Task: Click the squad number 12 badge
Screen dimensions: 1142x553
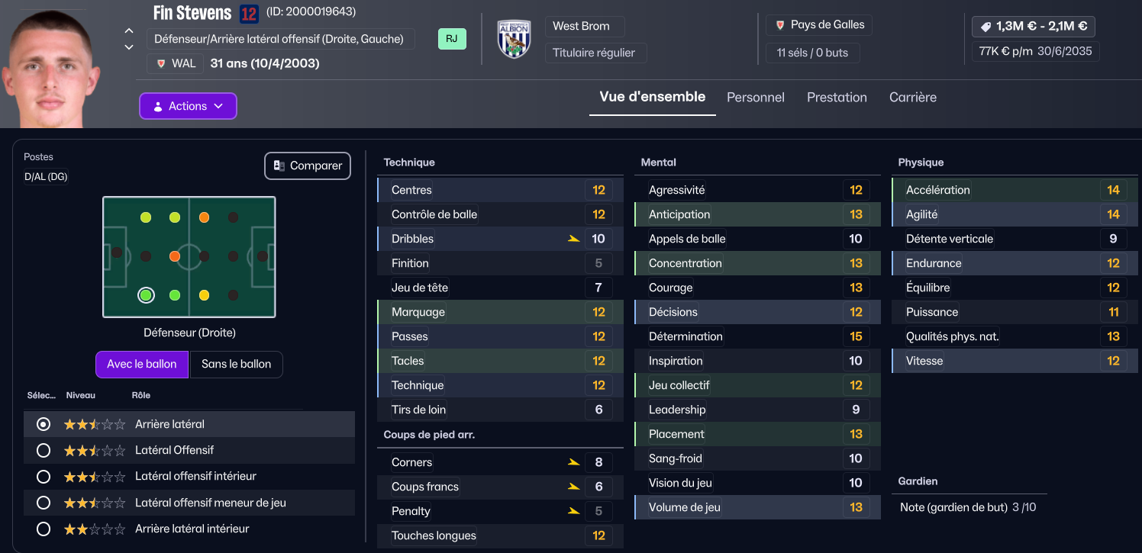Action: pos(249,14)
